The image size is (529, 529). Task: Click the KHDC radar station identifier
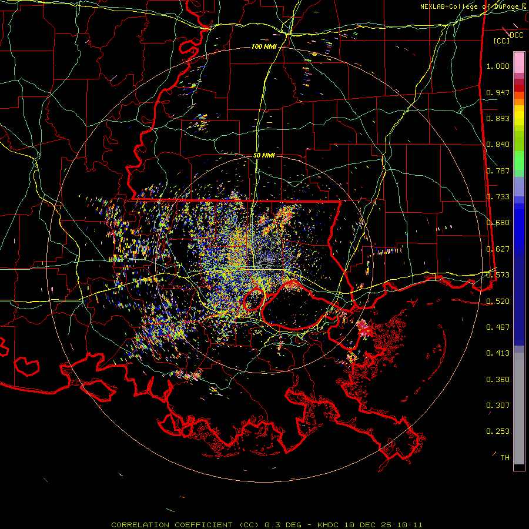tap(329, 525)
